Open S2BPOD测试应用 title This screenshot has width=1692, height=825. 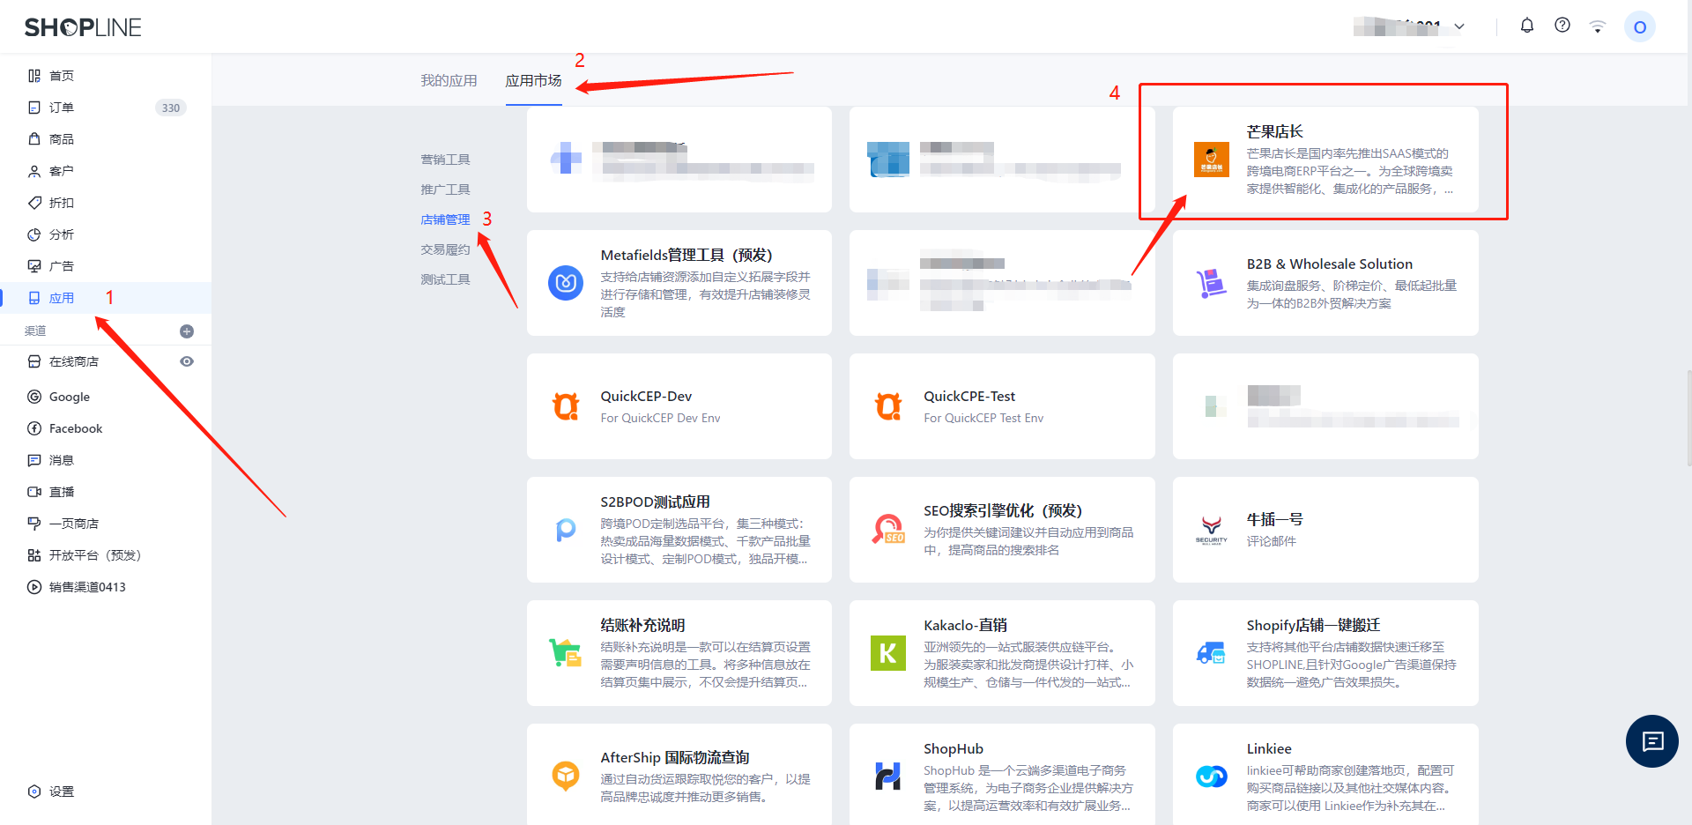(655, 502)
